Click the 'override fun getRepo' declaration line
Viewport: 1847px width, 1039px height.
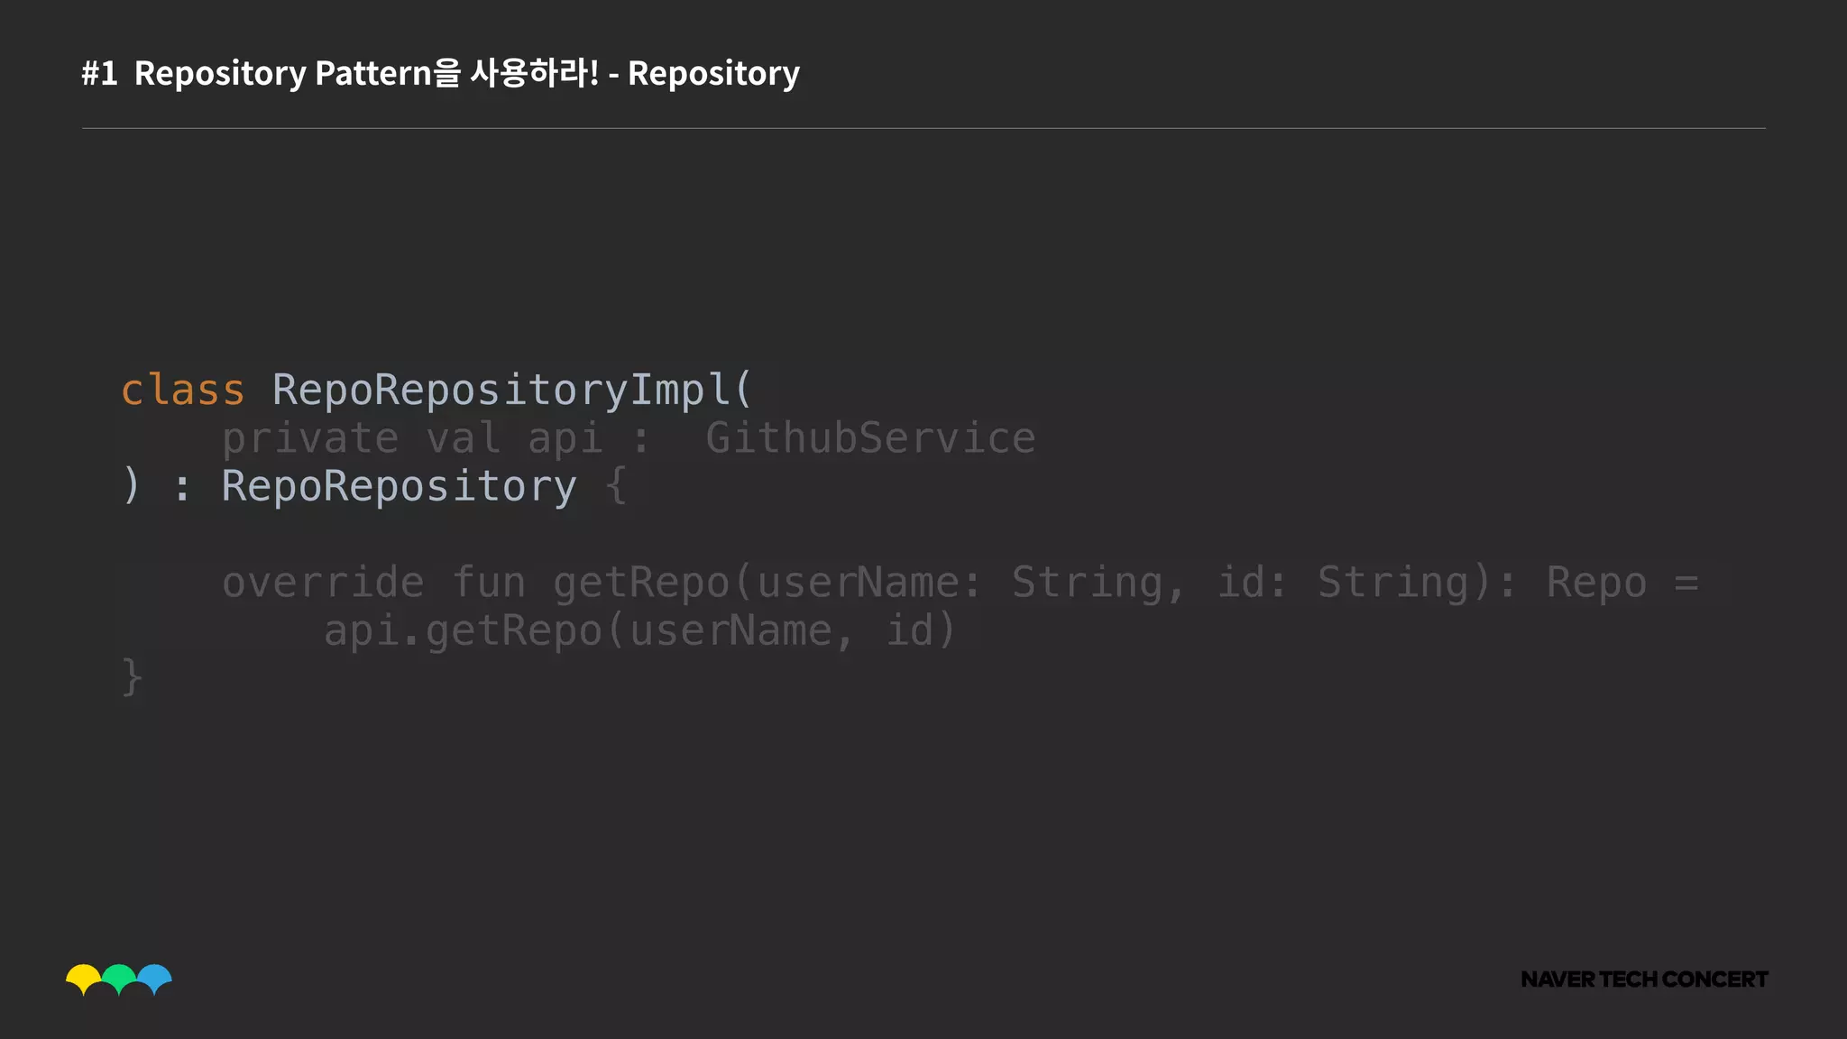click(x=960, y=583)
